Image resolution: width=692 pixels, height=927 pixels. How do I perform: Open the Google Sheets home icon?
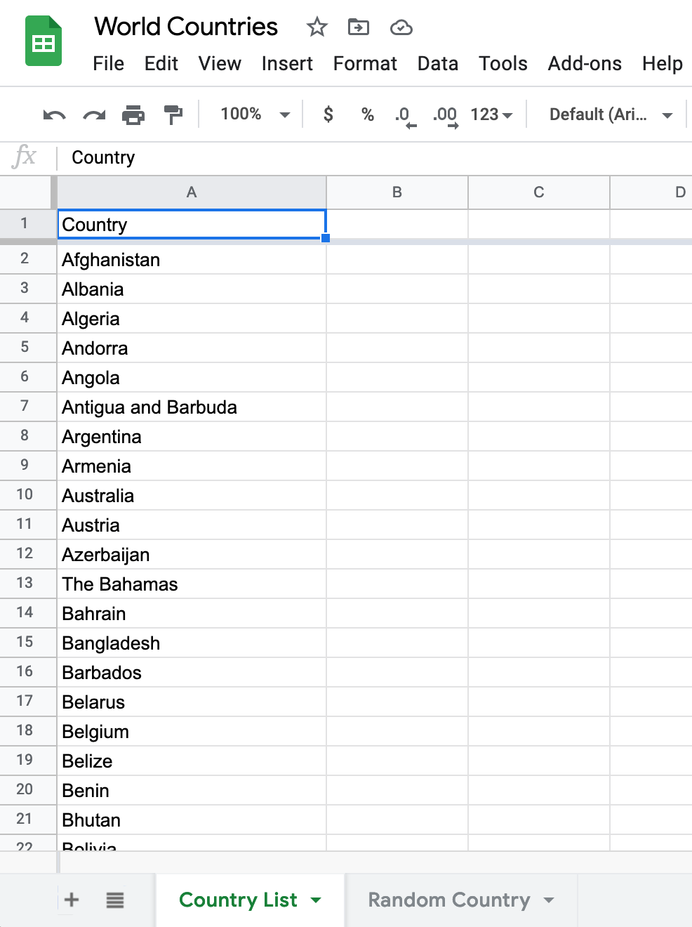coord(44,42)
